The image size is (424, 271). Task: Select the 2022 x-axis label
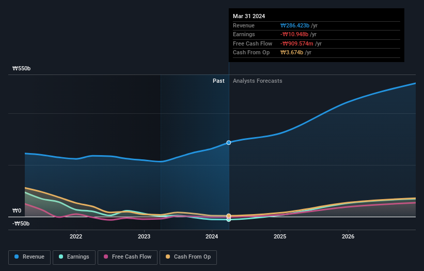(76, 237)
